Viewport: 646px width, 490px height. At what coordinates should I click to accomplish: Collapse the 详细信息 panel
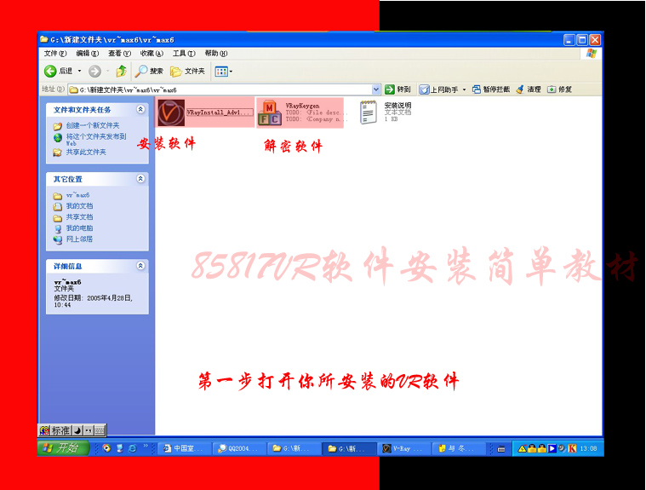pyautogui.click(x=140, y=266)
